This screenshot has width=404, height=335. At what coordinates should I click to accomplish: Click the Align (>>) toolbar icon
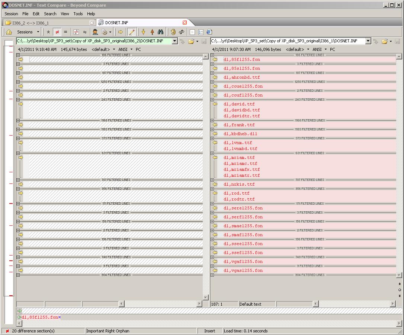point(192,32)
